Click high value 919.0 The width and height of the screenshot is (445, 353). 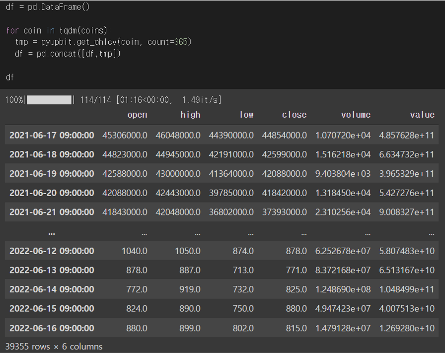tap(190, 289)
